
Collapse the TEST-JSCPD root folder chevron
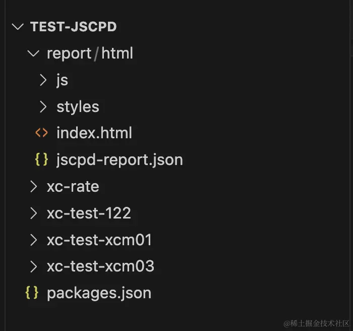(18, 27)
